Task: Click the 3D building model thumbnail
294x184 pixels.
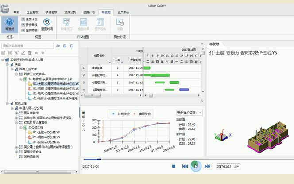Action: click(268, 137)
